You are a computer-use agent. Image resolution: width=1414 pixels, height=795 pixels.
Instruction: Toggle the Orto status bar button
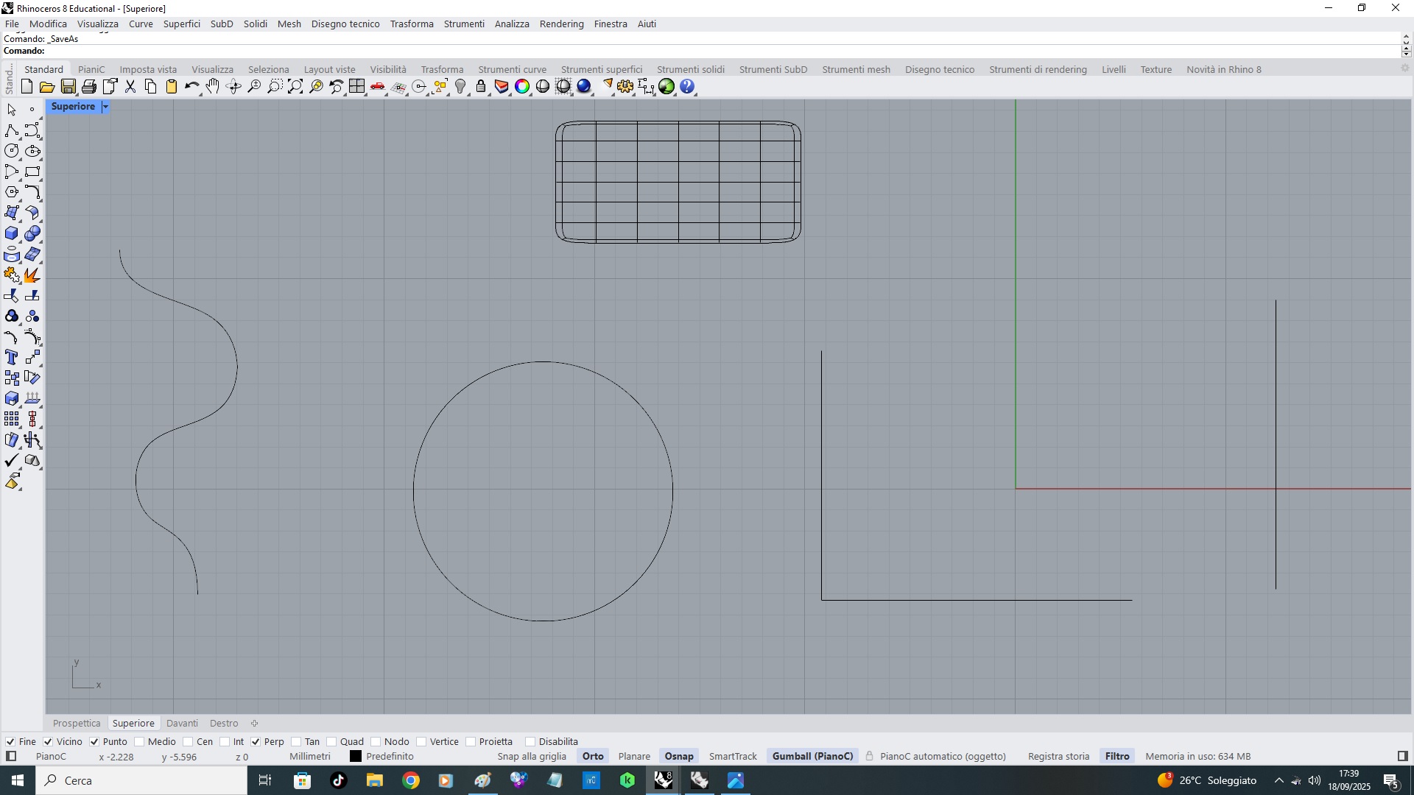pyautogui.click(x=593, y=757)
